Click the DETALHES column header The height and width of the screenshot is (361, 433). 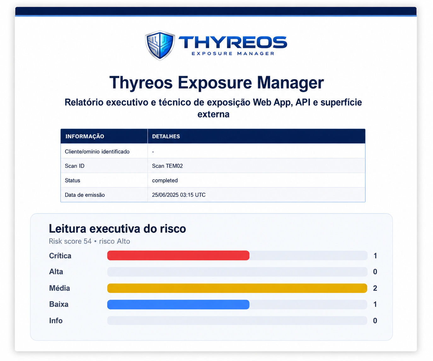(x=257, y=136)
